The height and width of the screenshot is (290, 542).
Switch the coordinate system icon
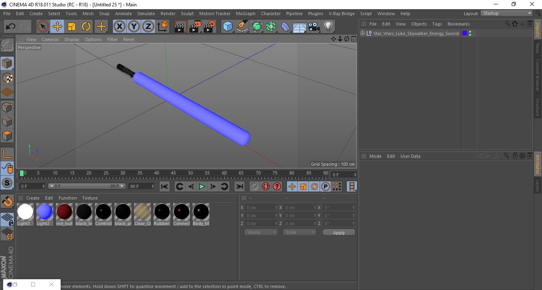pyautogui.click(x=163, y=27)
